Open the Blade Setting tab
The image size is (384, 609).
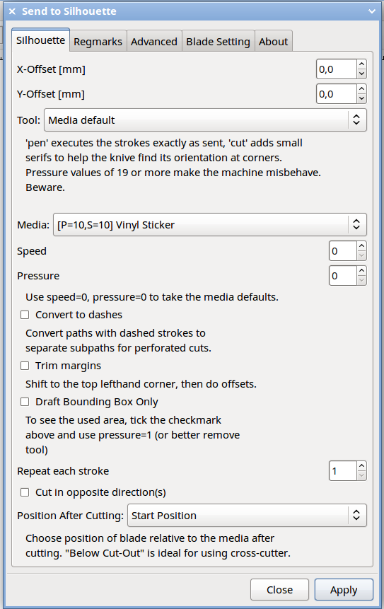[218, 41]
